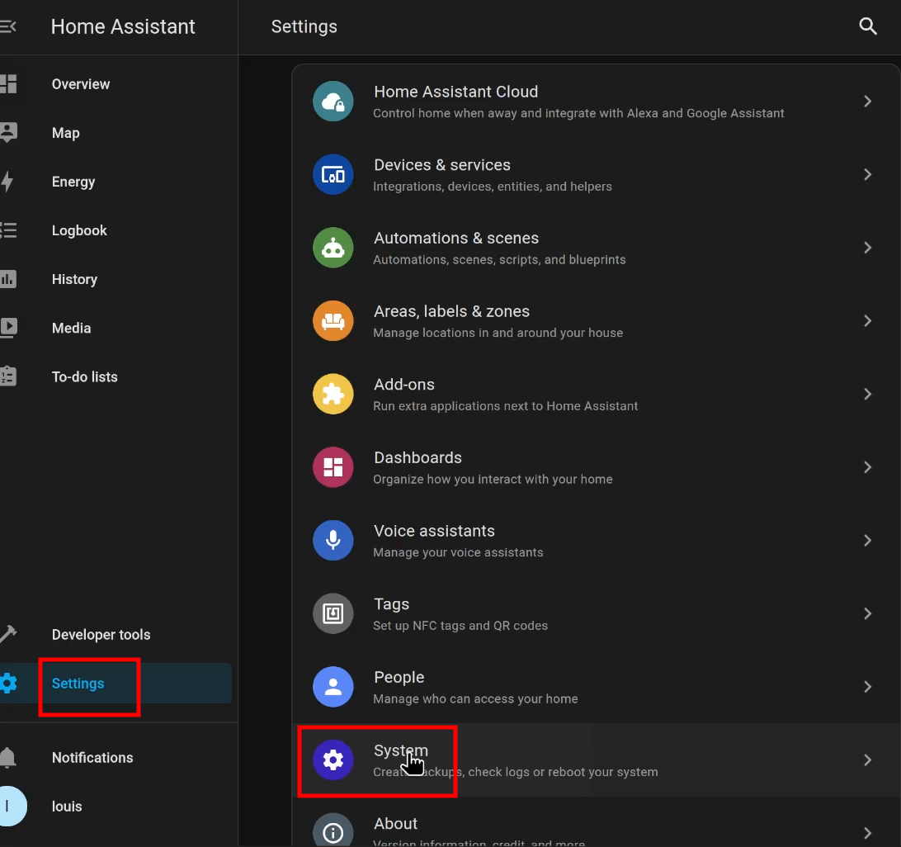Open the System settings
This screenshot has width=901, height=847.
point(596,759)
